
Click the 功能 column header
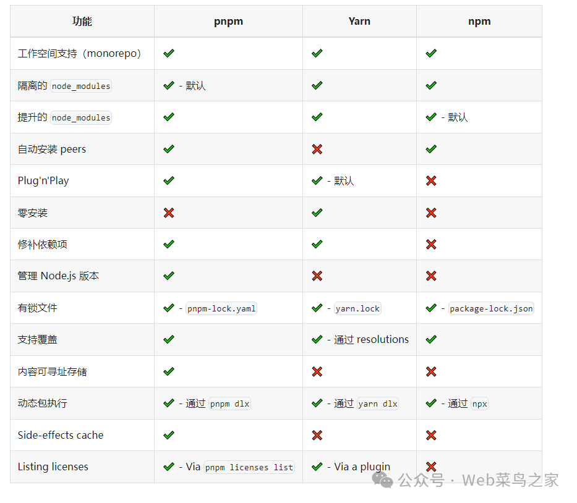point(82,22)
